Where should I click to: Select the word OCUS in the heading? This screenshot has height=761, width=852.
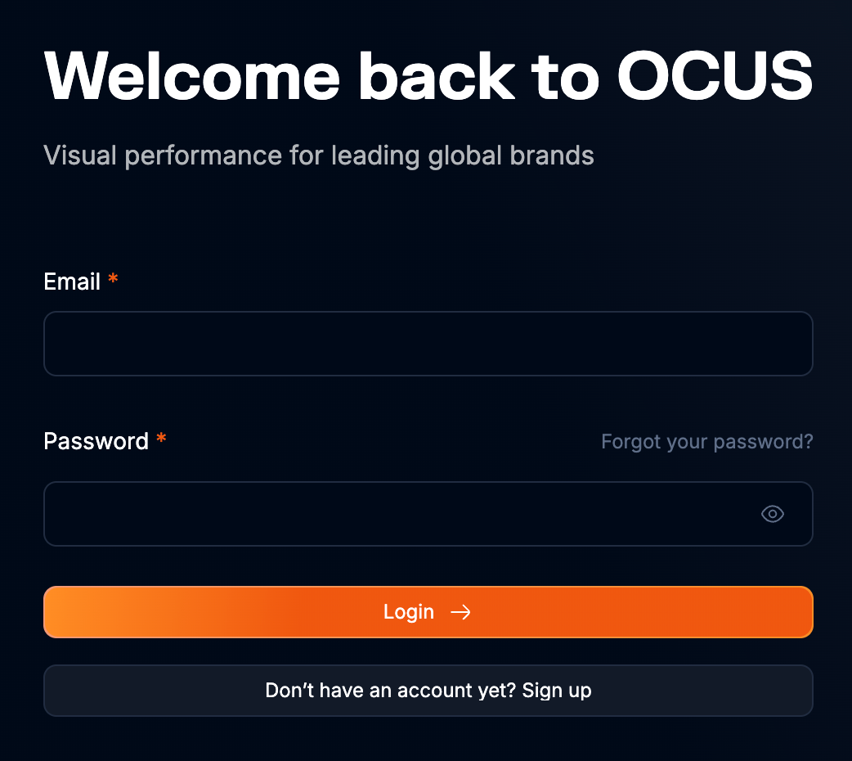pos(714,75)
